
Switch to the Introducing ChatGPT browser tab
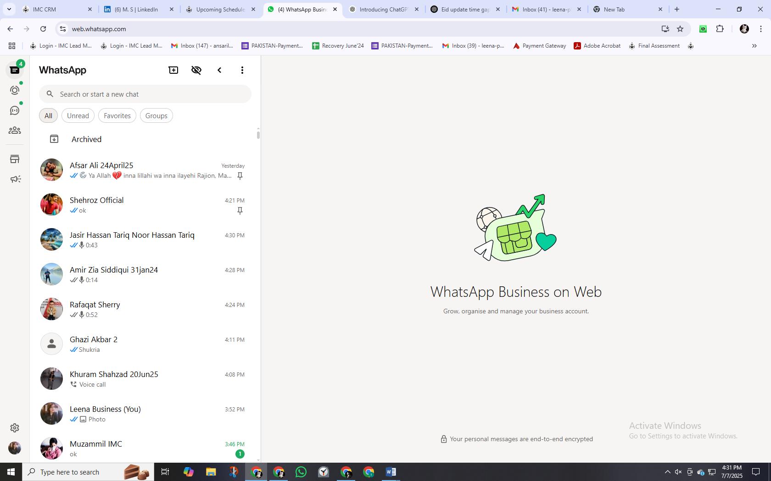(x=385, y=9)
